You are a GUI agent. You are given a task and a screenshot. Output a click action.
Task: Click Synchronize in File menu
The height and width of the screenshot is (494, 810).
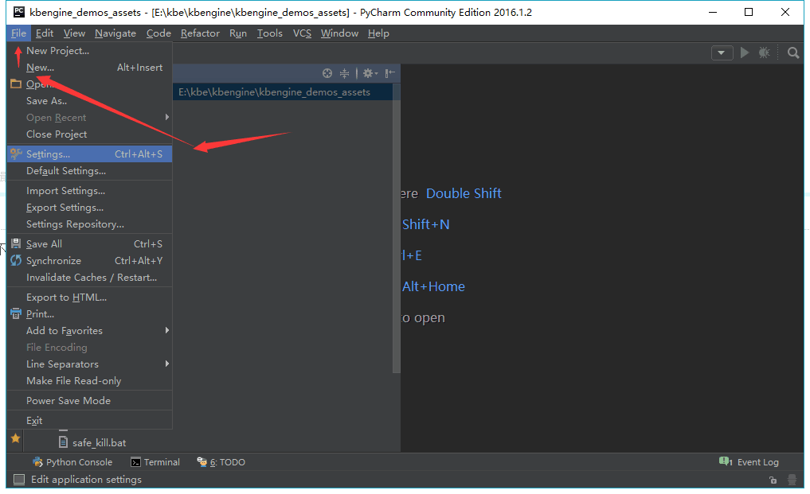point(89,261)
